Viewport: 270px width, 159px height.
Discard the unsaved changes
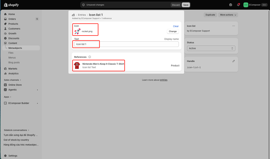[176, 5]
